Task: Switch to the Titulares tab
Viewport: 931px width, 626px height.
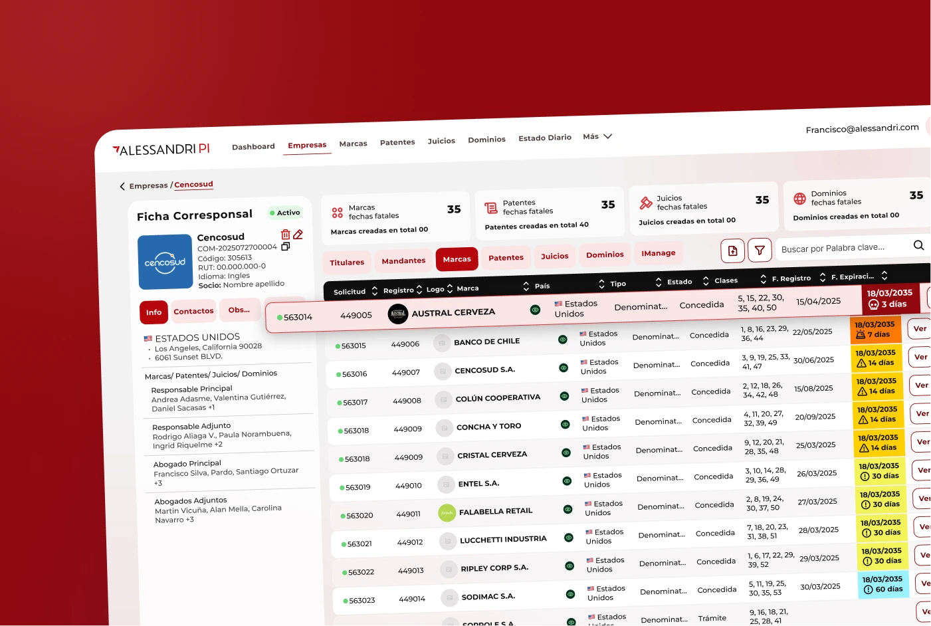Action: click(347, 262)
